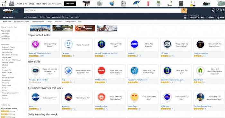Image resolution: width=225 pixels, height=118 pixels.
Task: Open Gift Cards & Registry in the nav bar
Action: pyautogui.click(x=60, y=17)
